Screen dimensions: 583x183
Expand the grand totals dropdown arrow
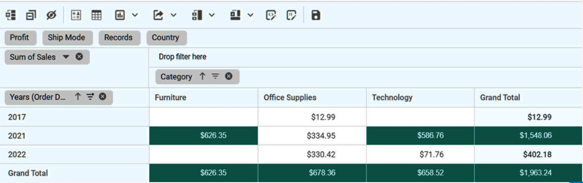point(251,15)
